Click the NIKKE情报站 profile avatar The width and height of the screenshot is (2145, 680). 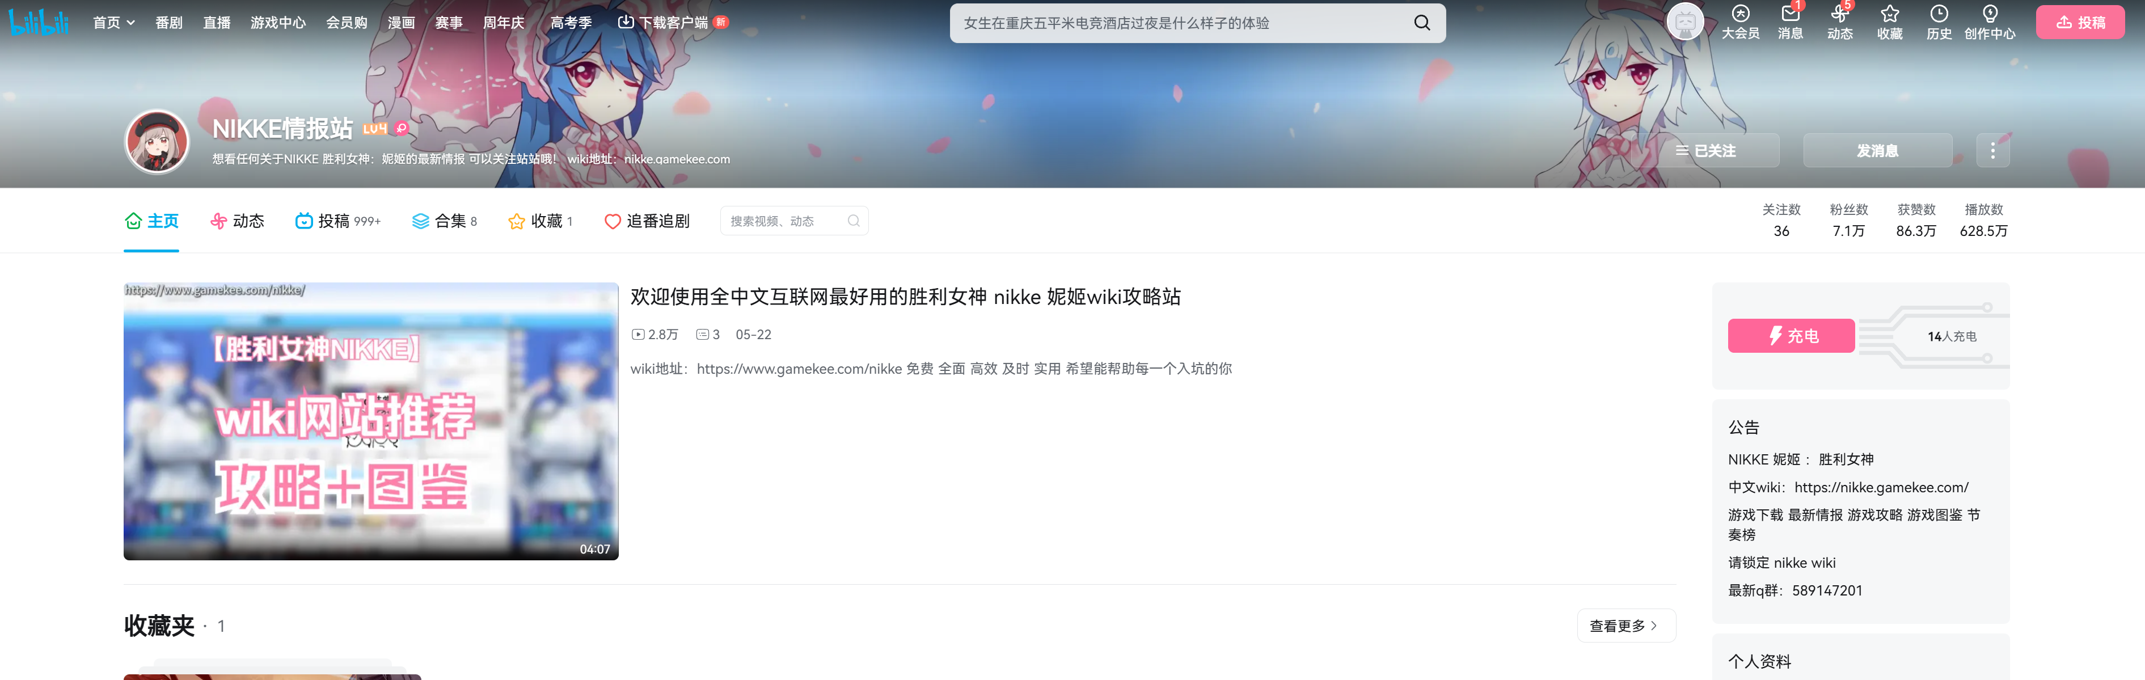pyautogui.click(x=157, y=142)
